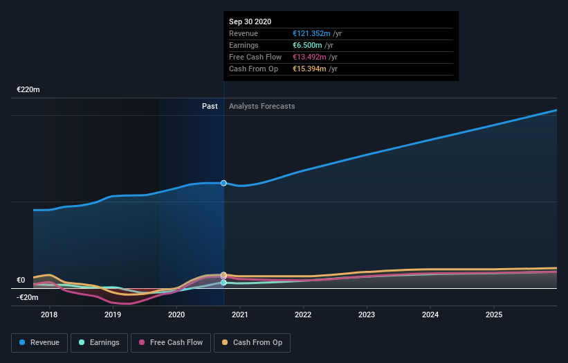This screenshot has width=568, height=363.
Task: Click the 2021 x-axis label
Action: click(240, 315)
